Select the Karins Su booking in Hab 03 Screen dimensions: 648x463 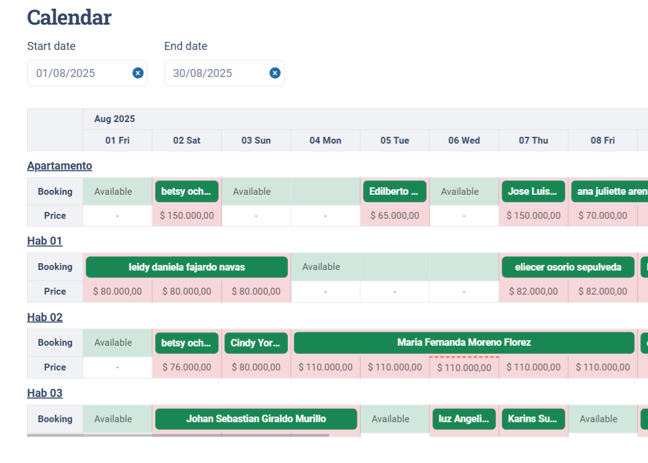point(533,419)
